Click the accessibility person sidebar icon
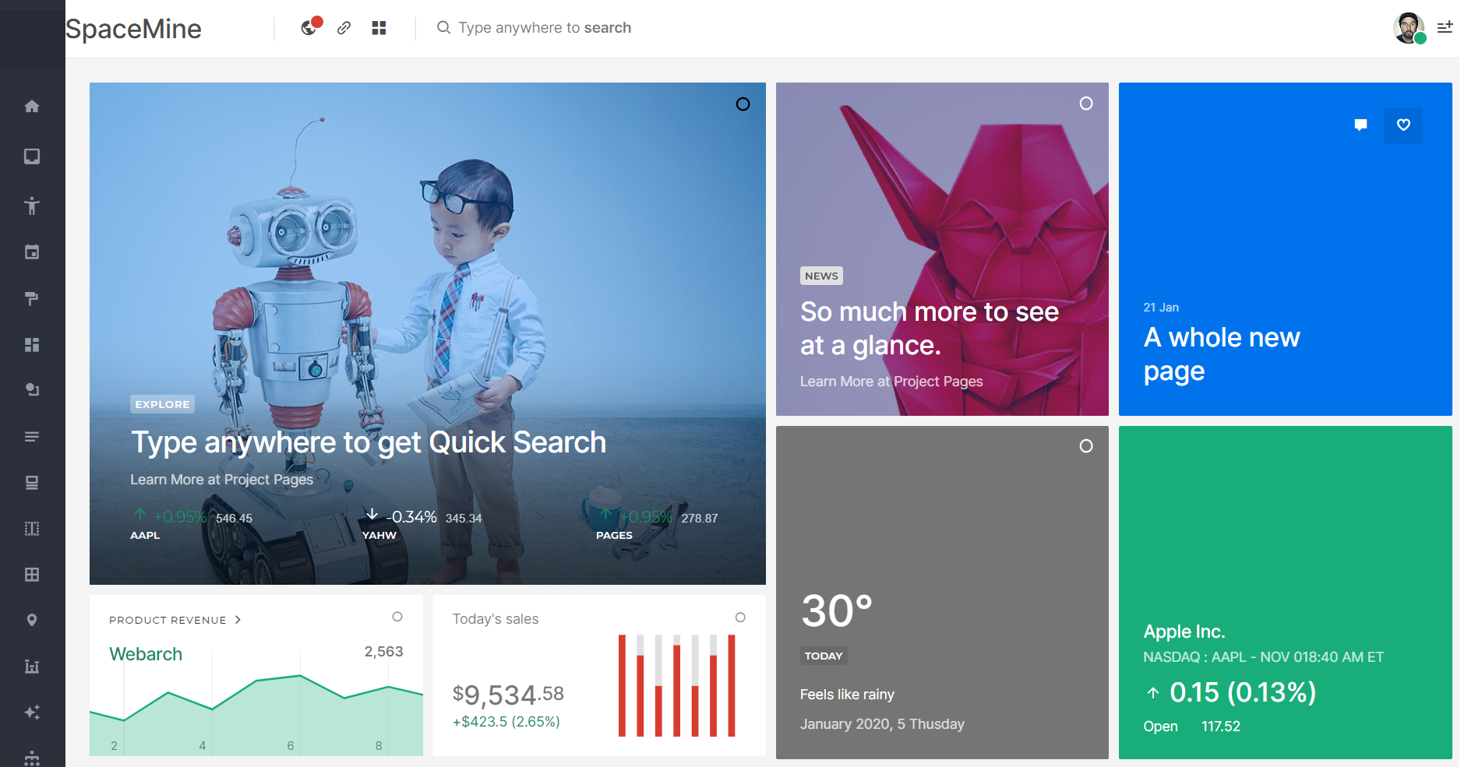The image size is (1482, 767). click(32, 206)
